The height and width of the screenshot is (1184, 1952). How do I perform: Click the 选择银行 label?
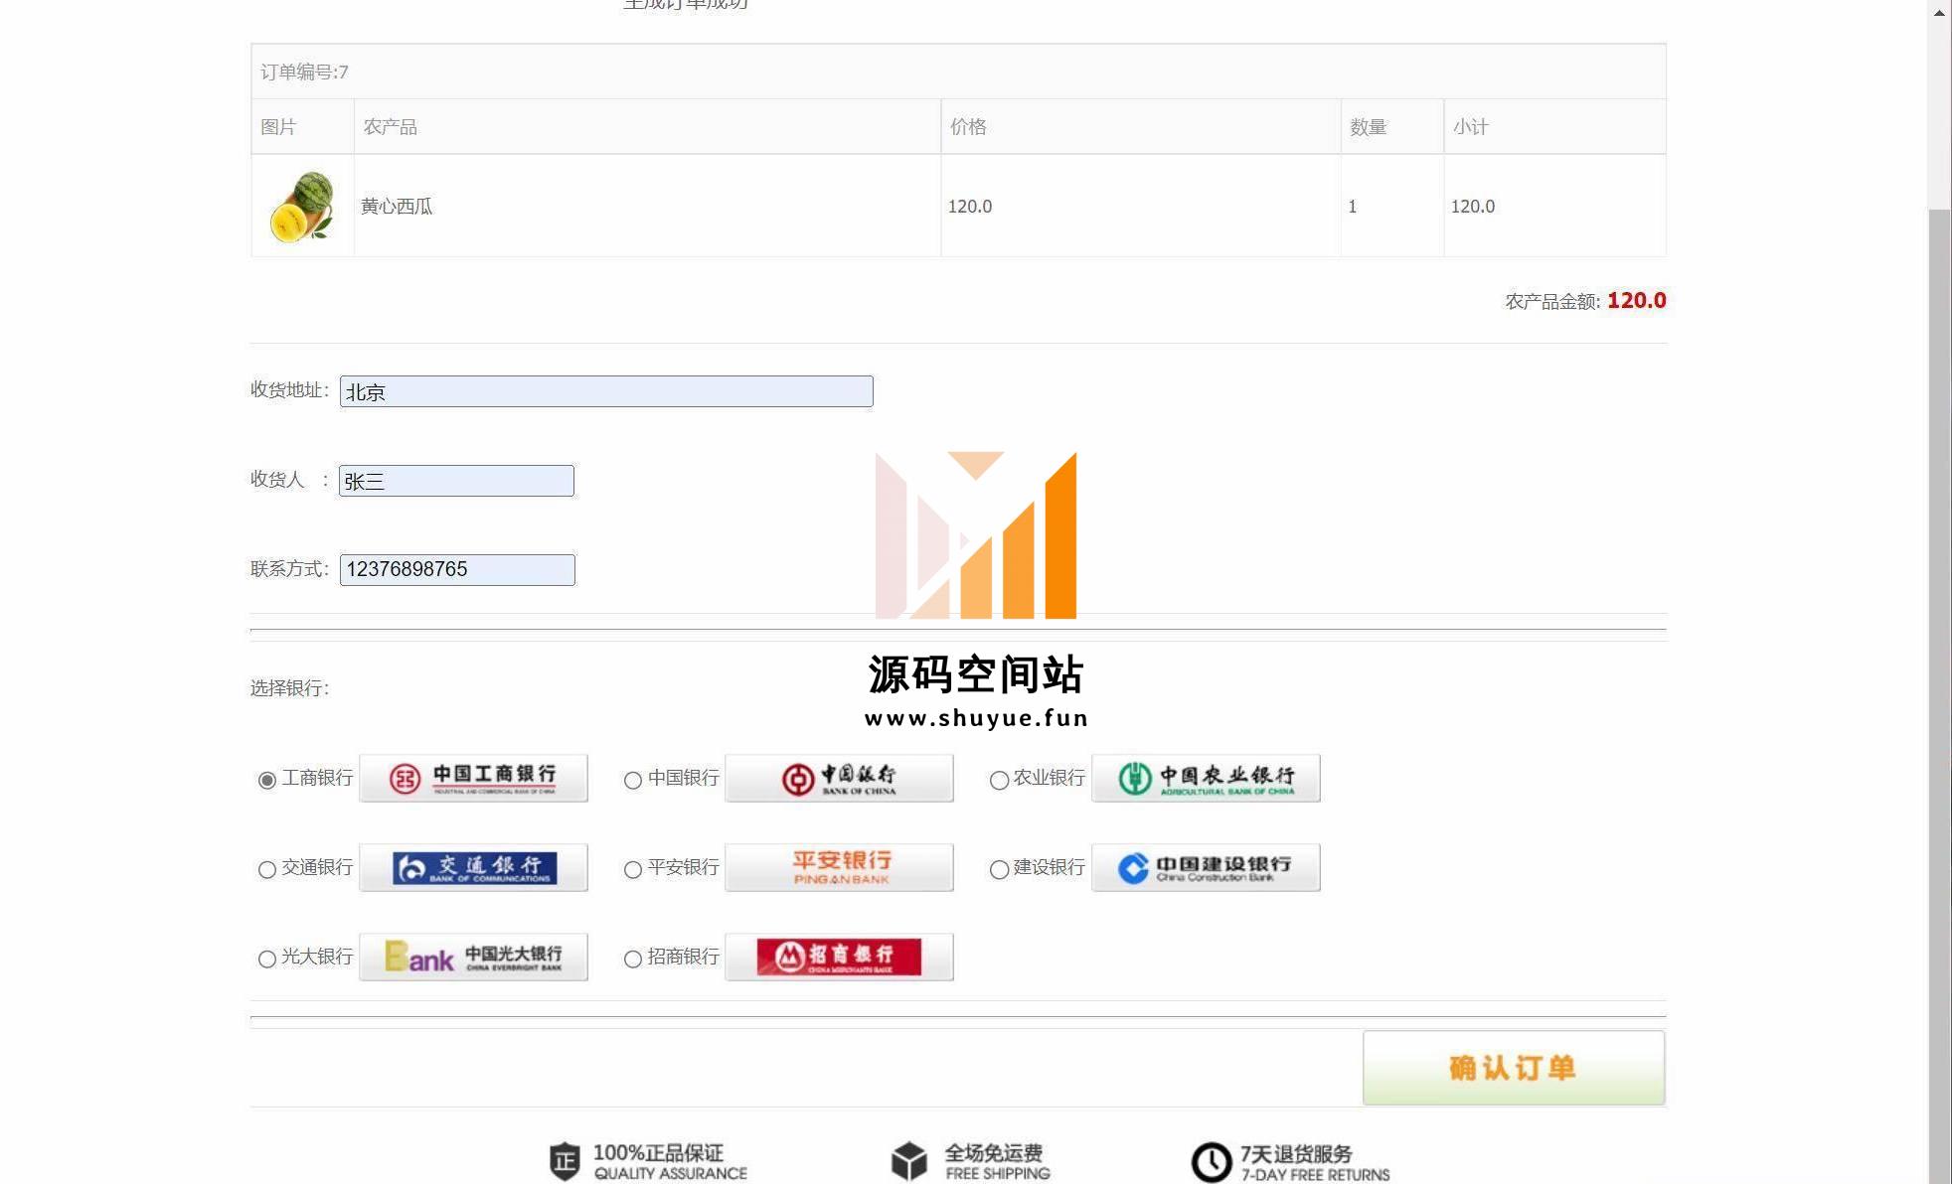tap(289, 688)
